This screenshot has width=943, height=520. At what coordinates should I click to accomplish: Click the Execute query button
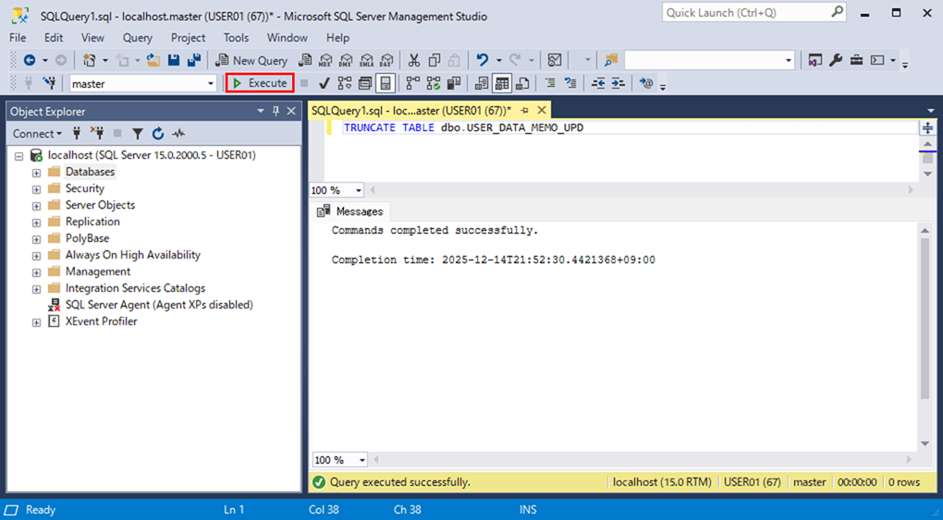[260, 83]
